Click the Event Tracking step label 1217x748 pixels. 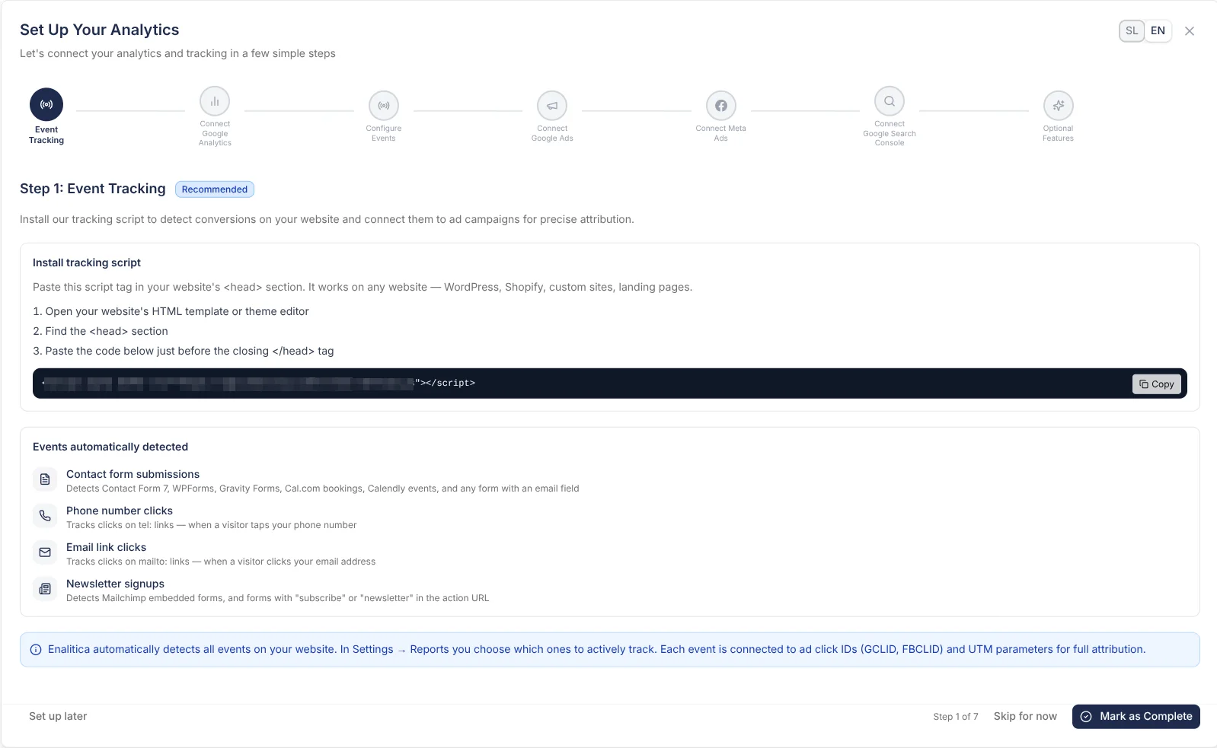[x=46, y=135]
